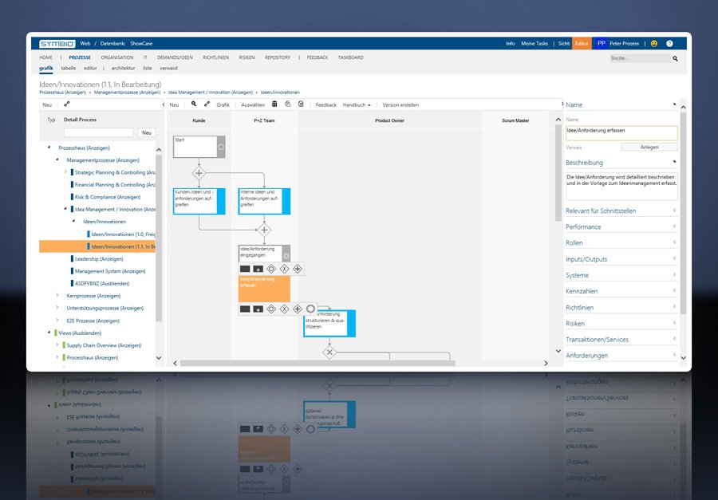Open the TASKBOARD menu item
Viewport: 718px width, 500px height.
click(351, 57)
